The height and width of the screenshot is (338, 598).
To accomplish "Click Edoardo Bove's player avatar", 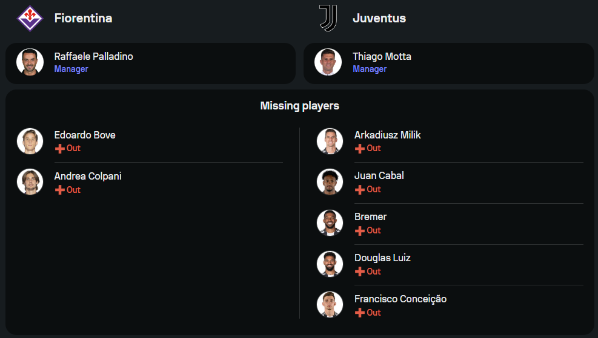I will pyautogui.click(x=30, y=141).
